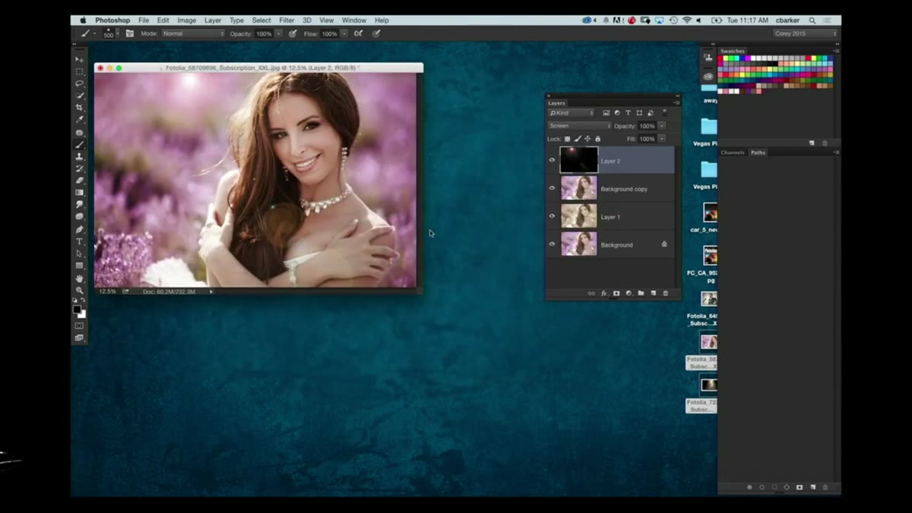
Task: Select the Rectangular Marquee tool
Action: 79,71
